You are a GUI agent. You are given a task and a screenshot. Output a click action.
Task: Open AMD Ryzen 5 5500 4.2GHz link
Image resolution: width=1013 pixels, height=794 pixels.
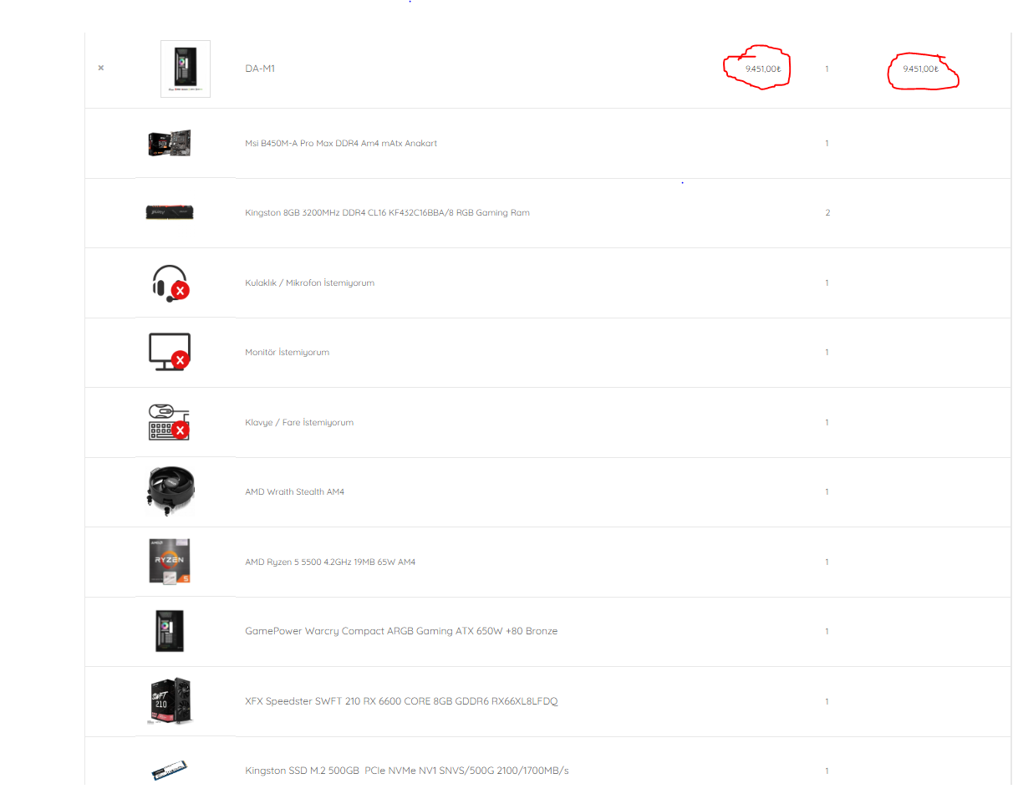[x=330, y=562]
